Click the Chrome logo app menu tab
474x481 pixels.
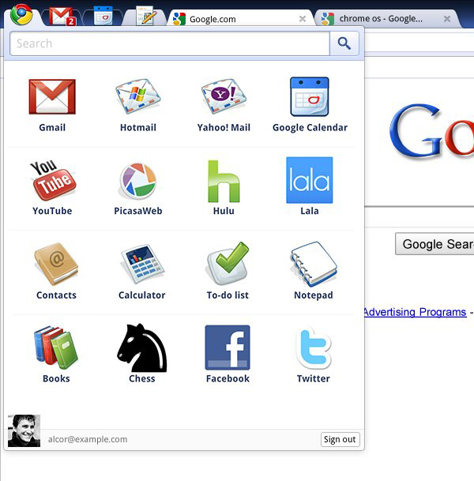tap(21, 14)
